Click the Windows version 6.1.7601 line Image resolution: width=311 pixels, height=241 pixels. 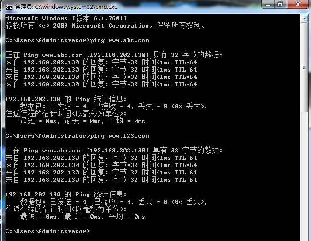coord(66,18)
